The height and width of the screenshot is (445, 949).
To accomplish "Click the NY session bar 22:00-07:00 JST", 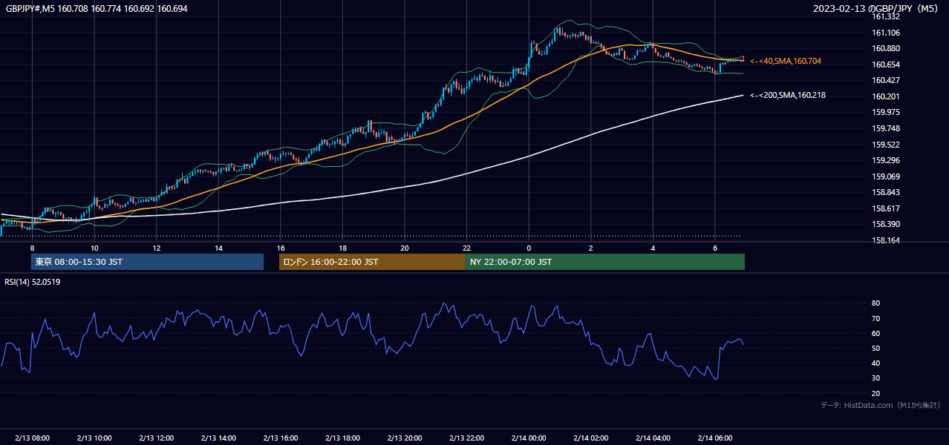I will (605, 262).
